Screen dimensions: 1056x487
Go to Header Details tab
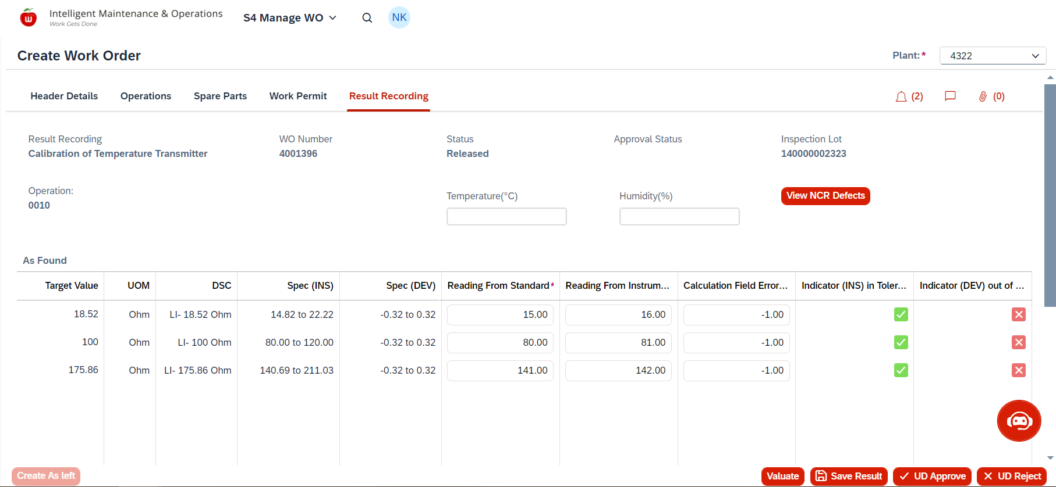pyautogui.click(x=64, y=96)
